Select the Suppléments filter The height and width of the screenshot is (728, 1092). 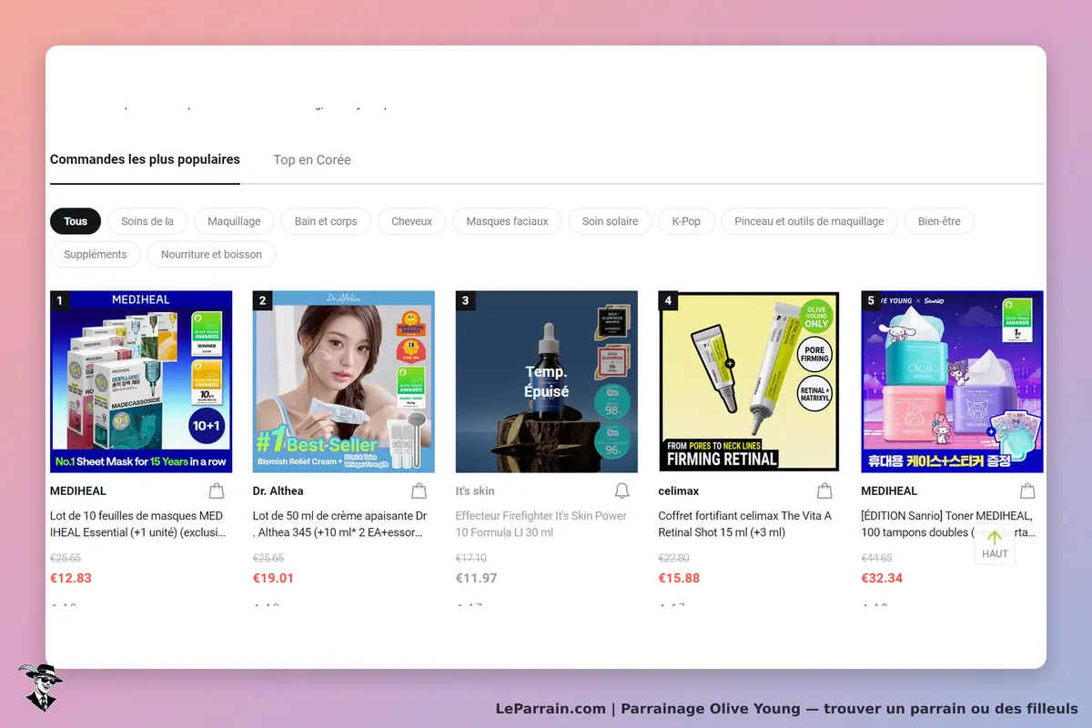[x=96, y=255]
